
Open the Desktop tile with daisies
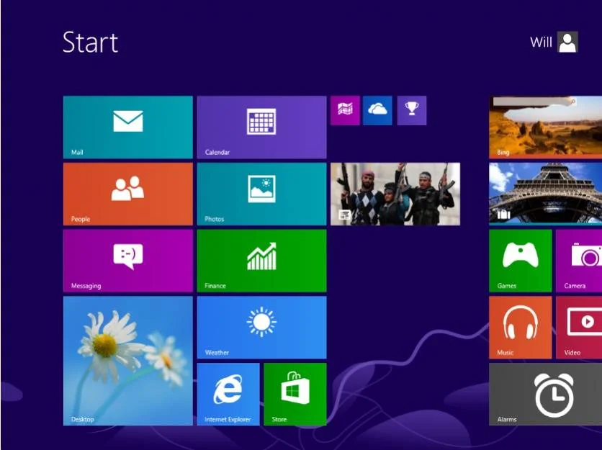(x=128, y=361)
